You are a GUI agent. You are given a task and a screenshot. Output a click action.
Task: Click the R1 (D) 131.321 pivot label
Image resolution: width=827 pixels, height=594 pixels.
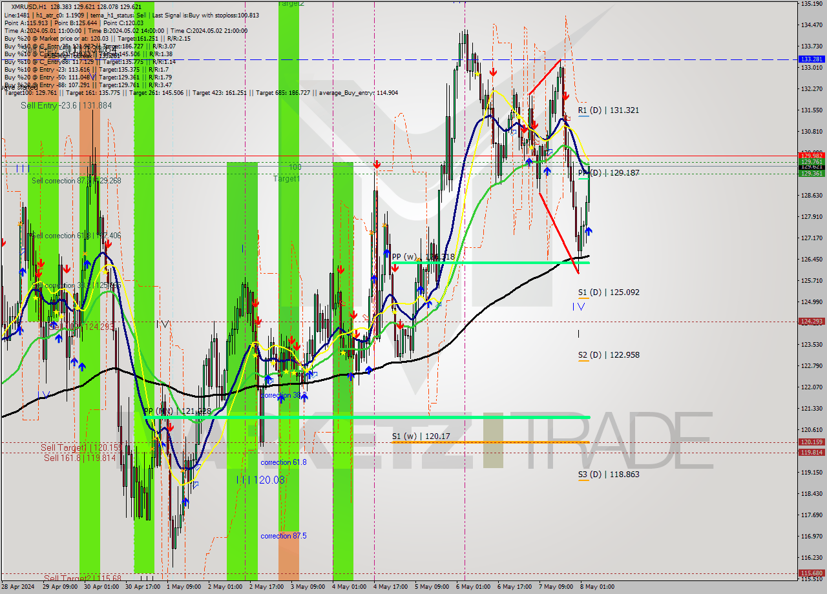pos(608,110)
